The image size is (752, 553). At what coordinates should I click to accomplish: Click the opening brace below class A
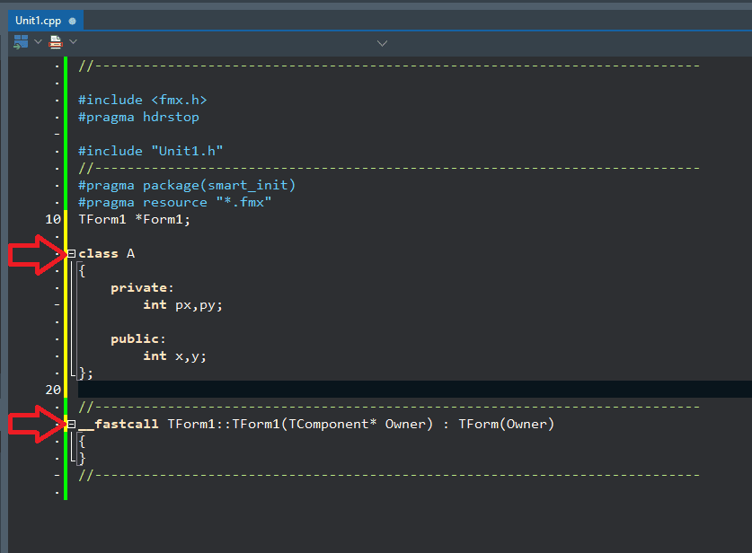pos(82,271)
